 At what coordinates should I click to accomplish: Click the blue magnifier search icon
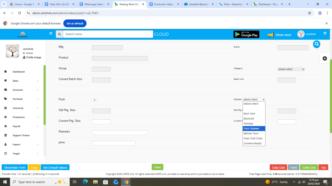[316, 44]
